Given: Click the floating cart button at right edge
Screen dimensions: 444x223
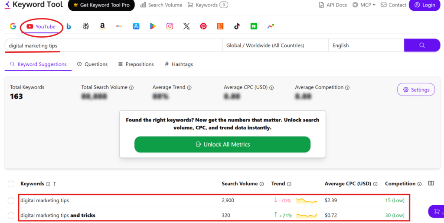Looking at the screenshot, I should pyautogui.click(x=436, y=211).
